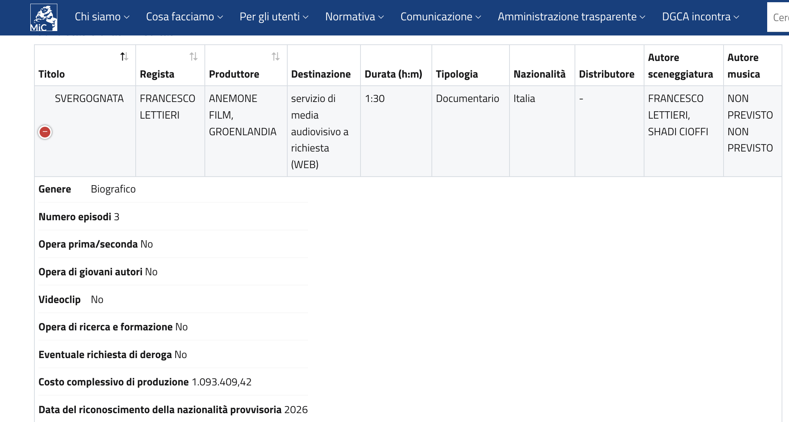Click the search input field
The width and height of the screenshot is (789, 422).
pyautogui.click(x=778, y=17)
